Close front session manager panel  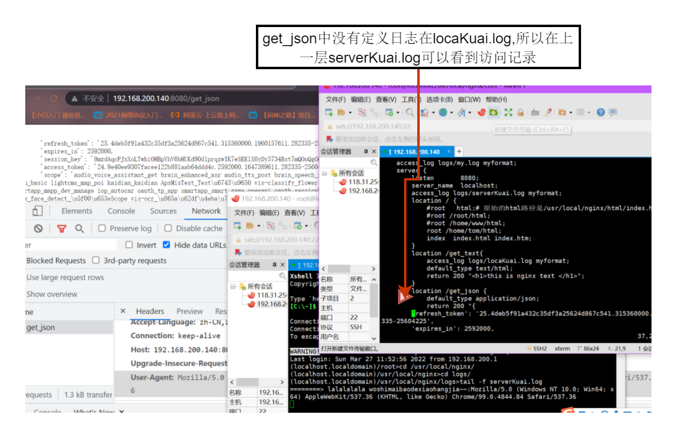pyautogui.click(x=374, y=152)
